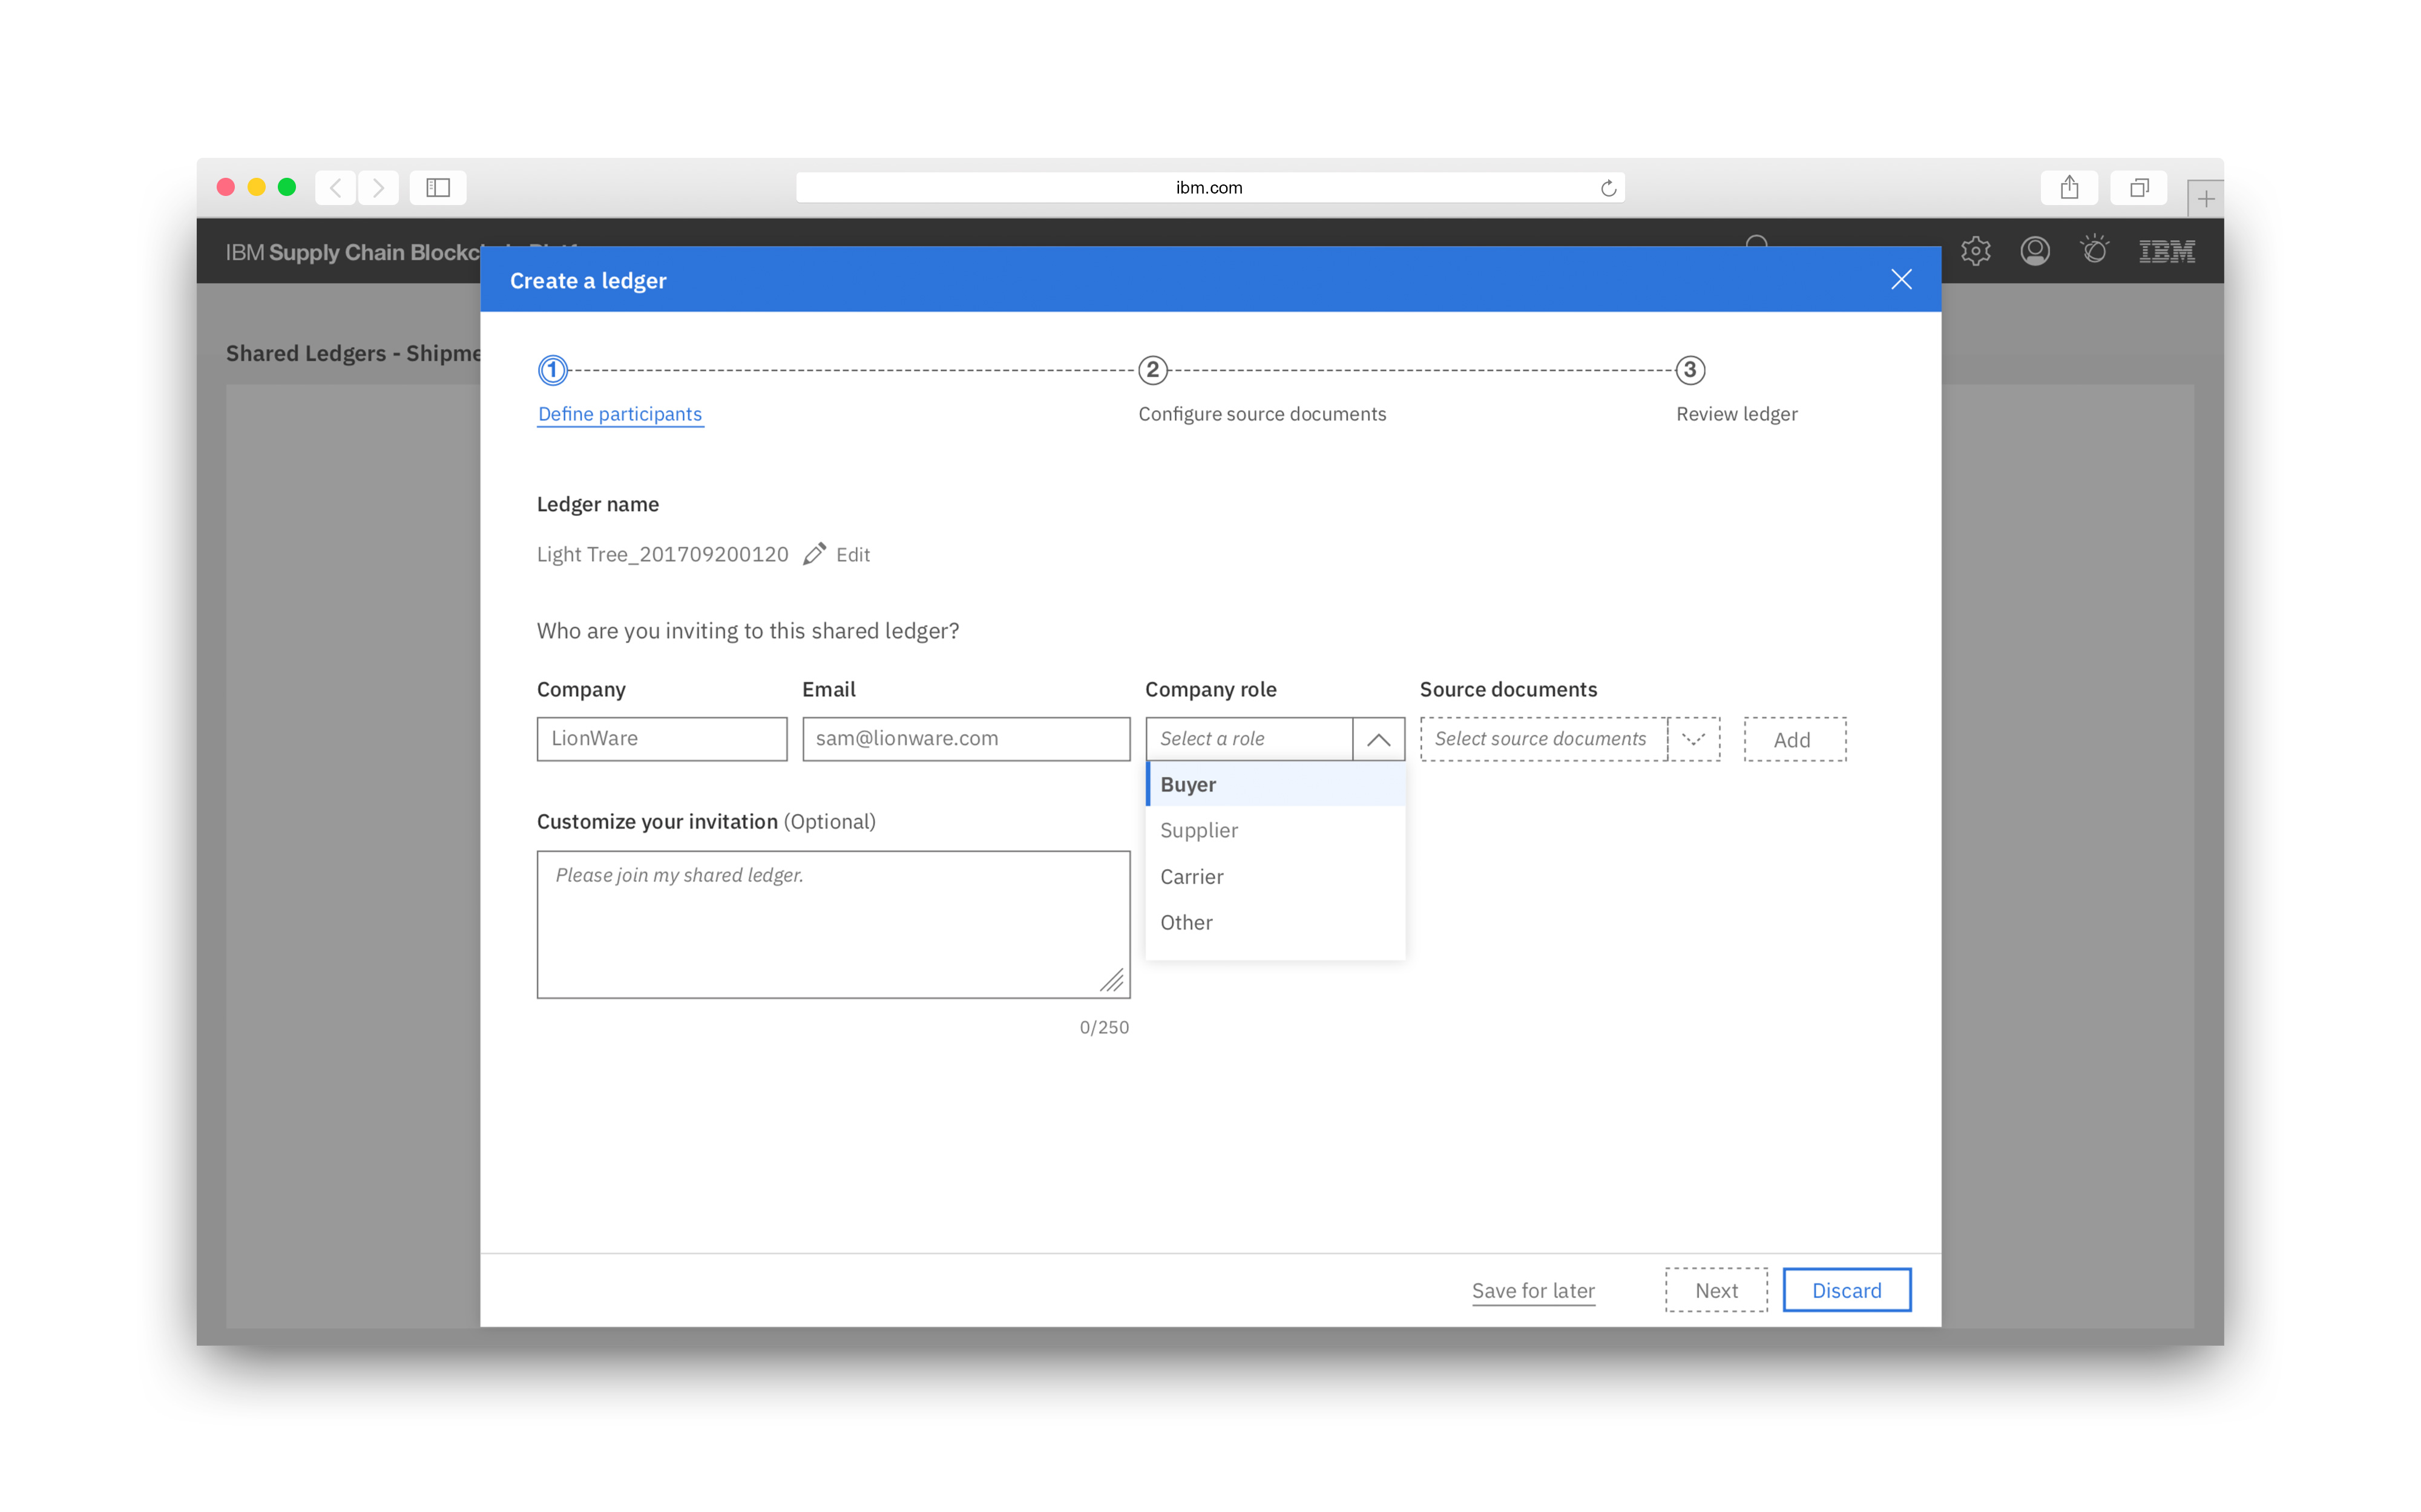Close the Create a ledger dialog
The image size is (2421, 1512).
click(x=1900, y=280)
